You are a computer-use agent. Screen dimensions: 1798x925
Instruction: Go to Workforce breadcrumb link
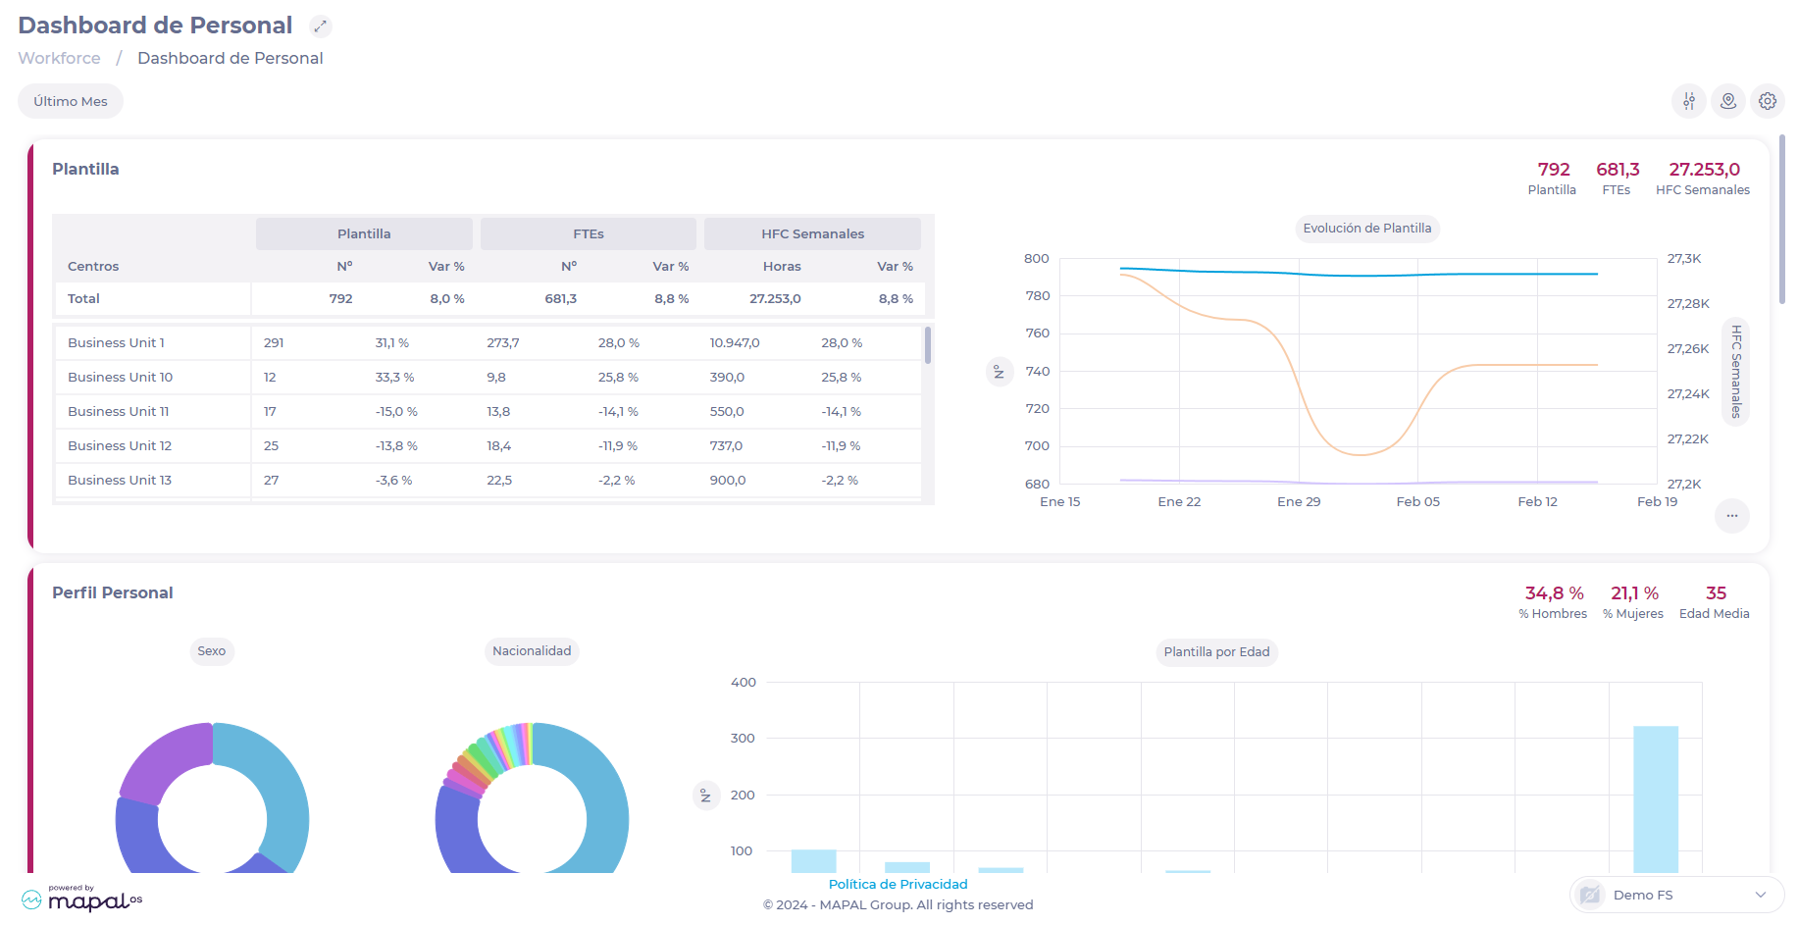pyautogui.click(x=59, y=58)
